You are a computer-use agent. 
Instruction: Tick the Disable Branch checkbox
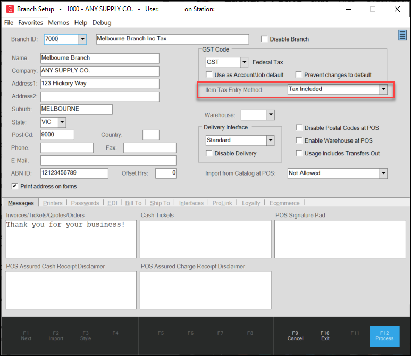coord(264,39)
